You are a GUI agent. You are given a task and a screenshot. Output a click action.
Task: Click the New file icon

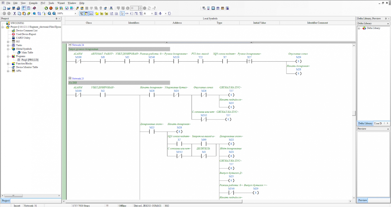(x=4, y=8)
